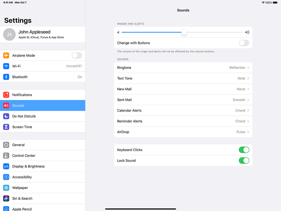The width and height of the screenshot is (281, 211).
Task: Tap the Wallpaper flower icon
Action: 6,188
